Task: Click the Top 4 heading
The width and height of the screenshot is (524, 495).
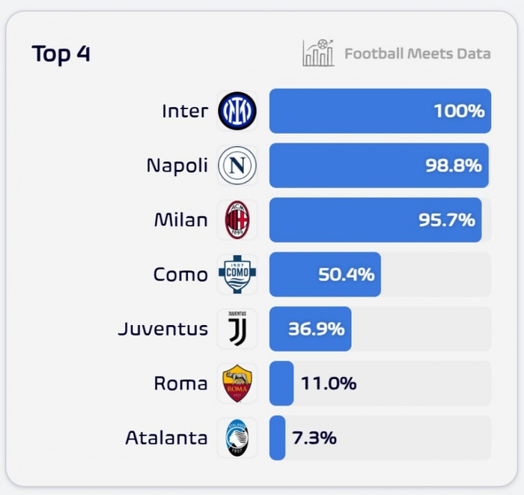Action: click(x=61, y=54)
